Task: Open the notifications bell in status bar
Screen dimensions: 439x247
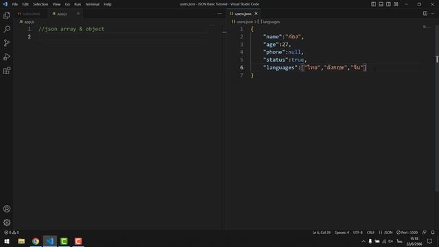Action: coord(433,233)
